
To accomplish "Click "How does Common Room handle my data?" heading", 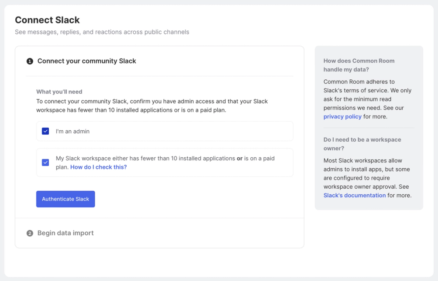I will click(359, 64).
